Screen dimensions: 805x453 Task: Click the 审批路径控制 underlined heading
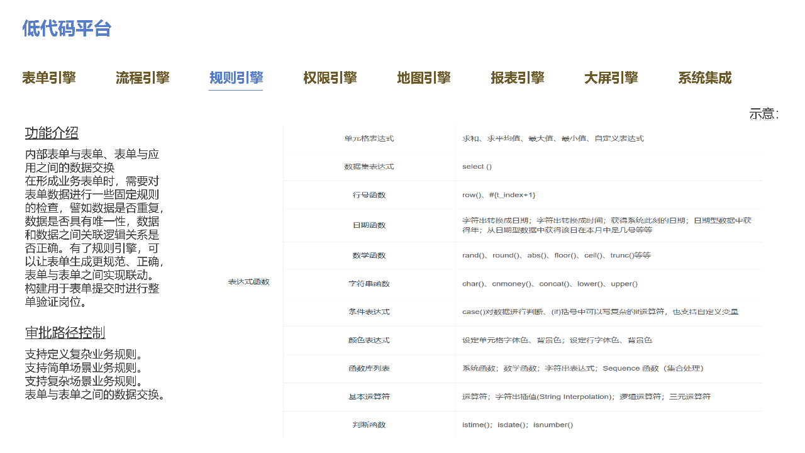[65, 333]
